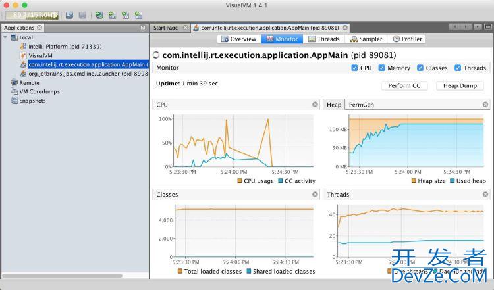Click the Add Application Snapshot toolbar icon
This screenshot has height=290, width=494.
pos(138,15)
